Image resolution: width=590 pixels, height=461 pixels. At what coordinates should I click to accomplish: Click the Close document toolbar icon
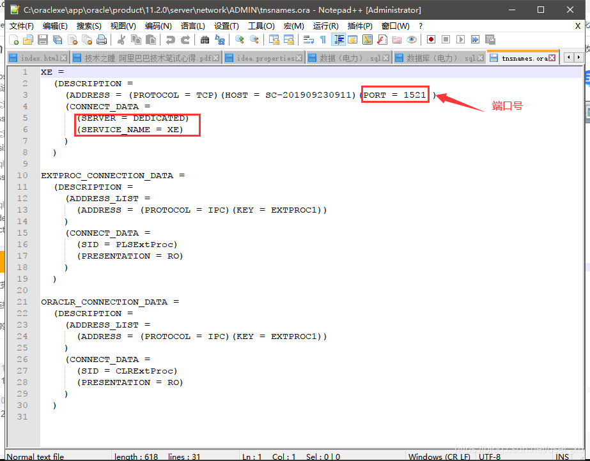pyautogui.click(x=72, y=40)
